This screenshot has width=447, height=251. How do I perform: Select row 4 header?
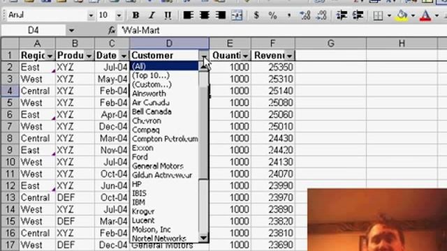click(10, 91)
